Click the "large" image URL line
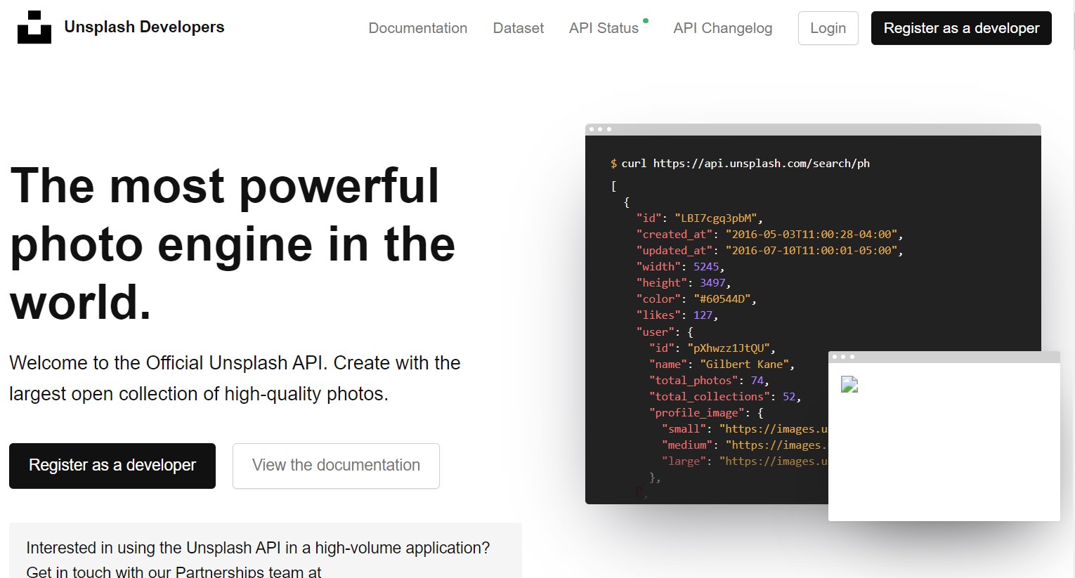The image size is (1075, 578). click(745, 461)
